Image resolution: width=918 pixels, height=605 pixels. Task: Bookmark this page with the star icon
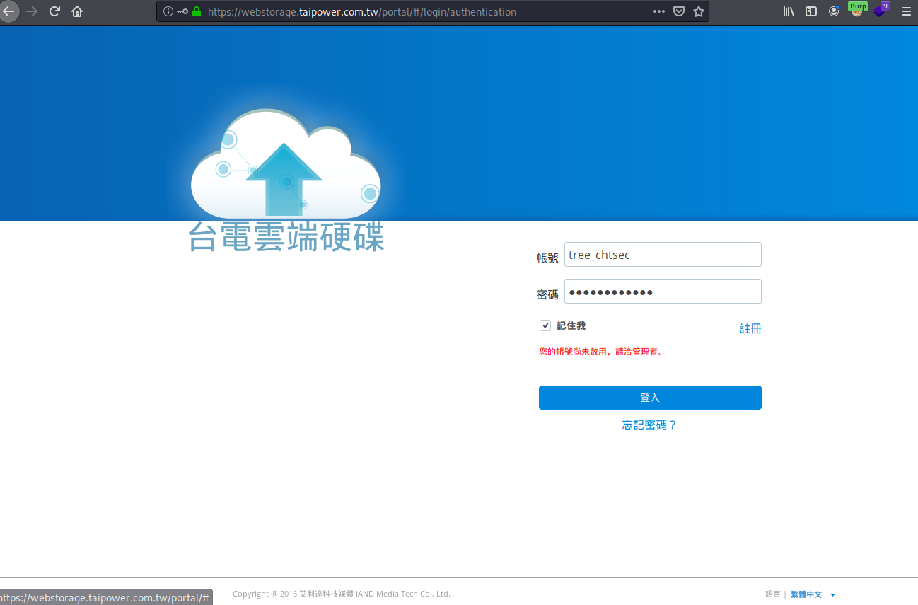pos(699,11)
